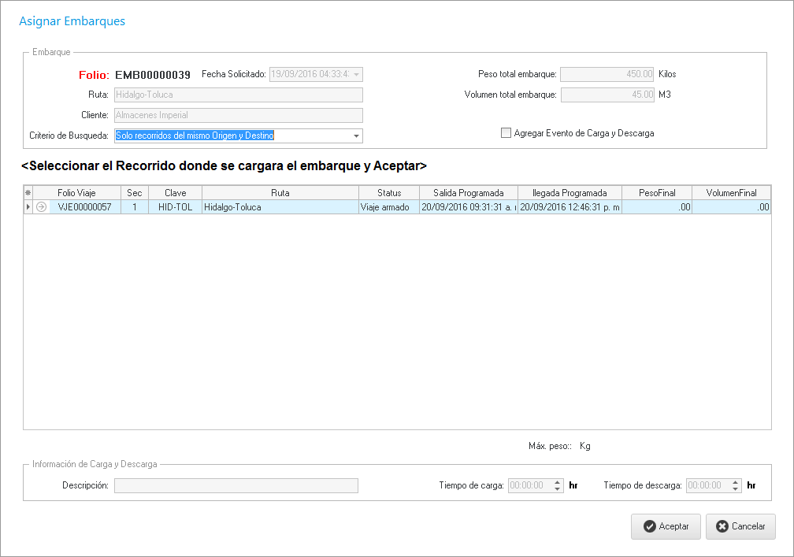Increase Tiempo de carga with the up arrow
794x557 pixels.
click(x=558, y=482)
